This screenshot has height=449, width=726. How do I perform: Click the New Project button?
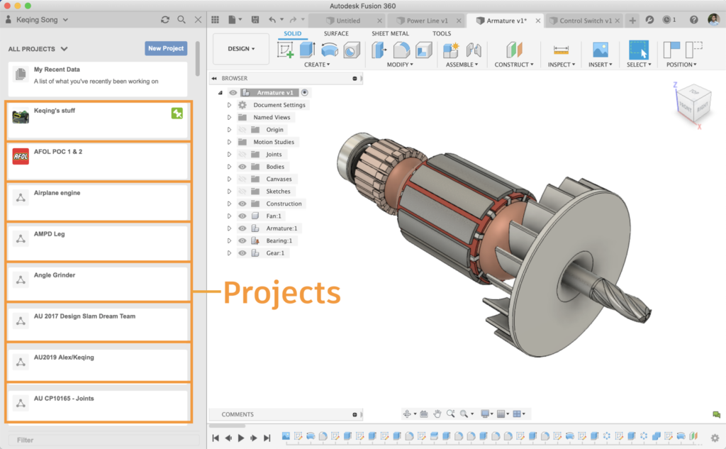(165, 48)
